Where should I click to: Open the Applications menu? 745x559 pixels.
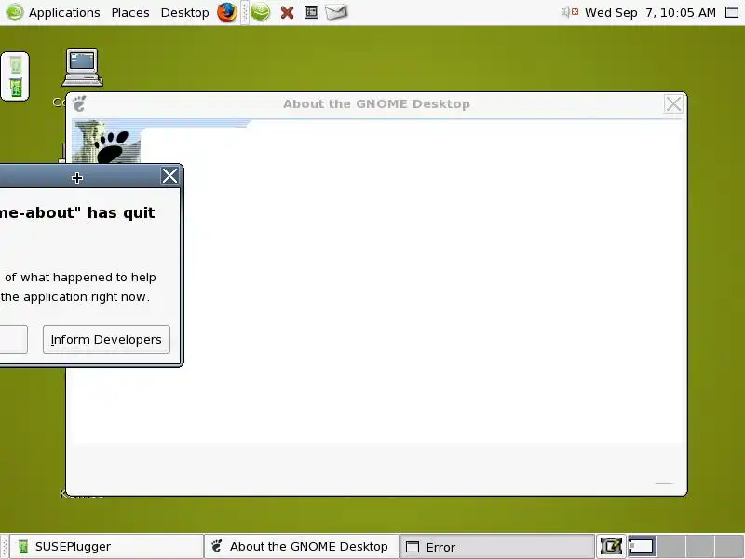point(64,13)
